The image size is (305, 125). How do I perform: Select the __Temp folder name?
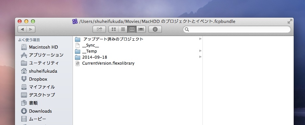tap(90, 51)
